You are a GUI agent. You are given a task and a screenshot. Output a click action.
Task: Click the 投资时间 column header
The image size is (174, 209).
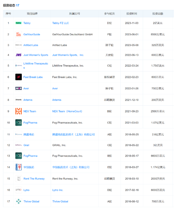132,14
